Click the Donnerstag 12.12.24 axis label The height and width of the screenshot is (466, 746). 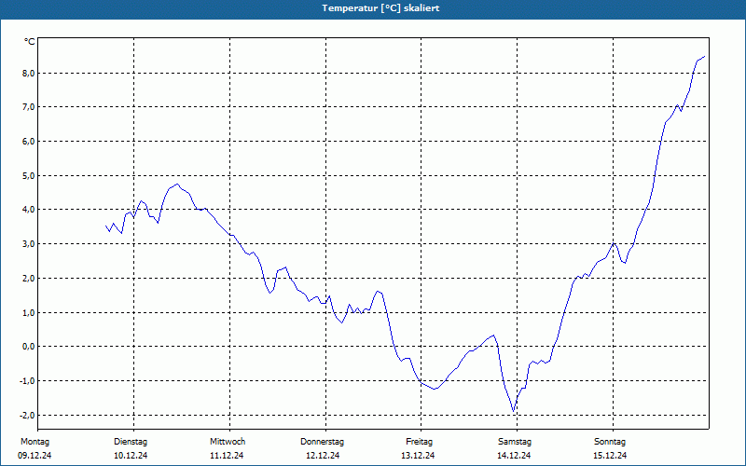click(x=323, y=448)
